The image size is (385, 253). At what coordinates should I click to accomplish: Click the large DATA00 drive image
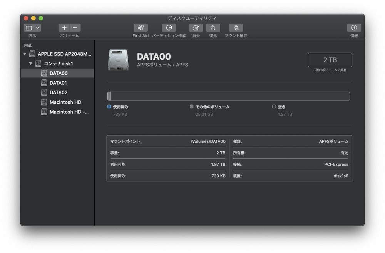(118, 60)
